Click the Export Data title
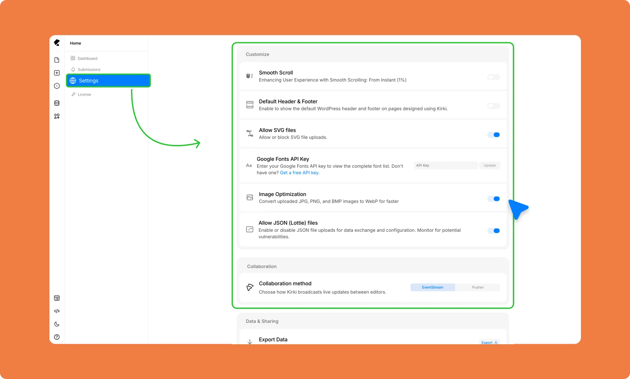 [x=273, y=340]
